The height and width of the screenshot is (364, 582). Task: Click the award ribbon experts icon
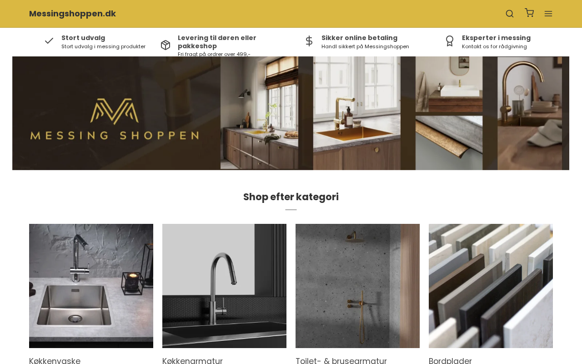coord(450,41)
